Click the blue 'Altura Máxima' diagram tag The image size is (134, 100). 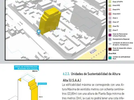click(42, 84)
